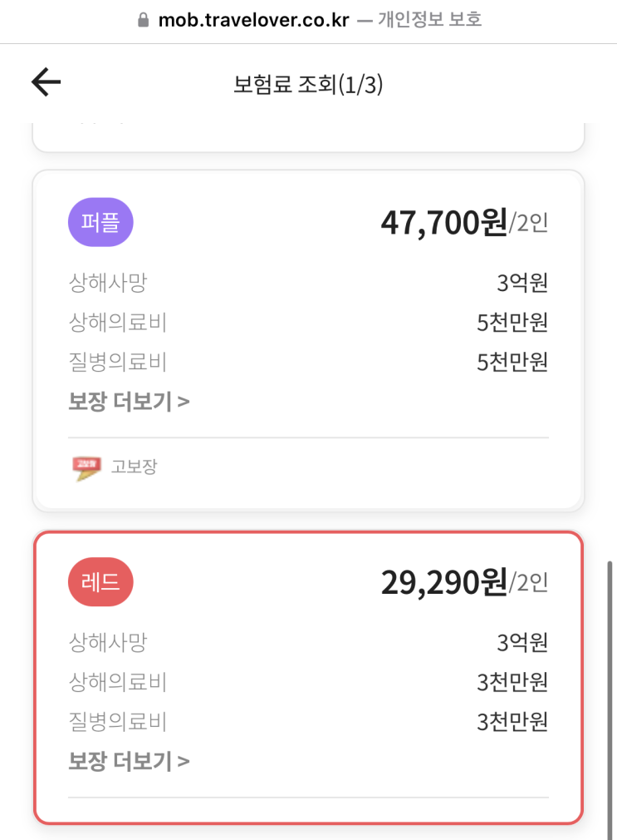Tap 상해의료비 5천만원 value in 퍼플 card
617x840 pixels.
coord(512,323)
